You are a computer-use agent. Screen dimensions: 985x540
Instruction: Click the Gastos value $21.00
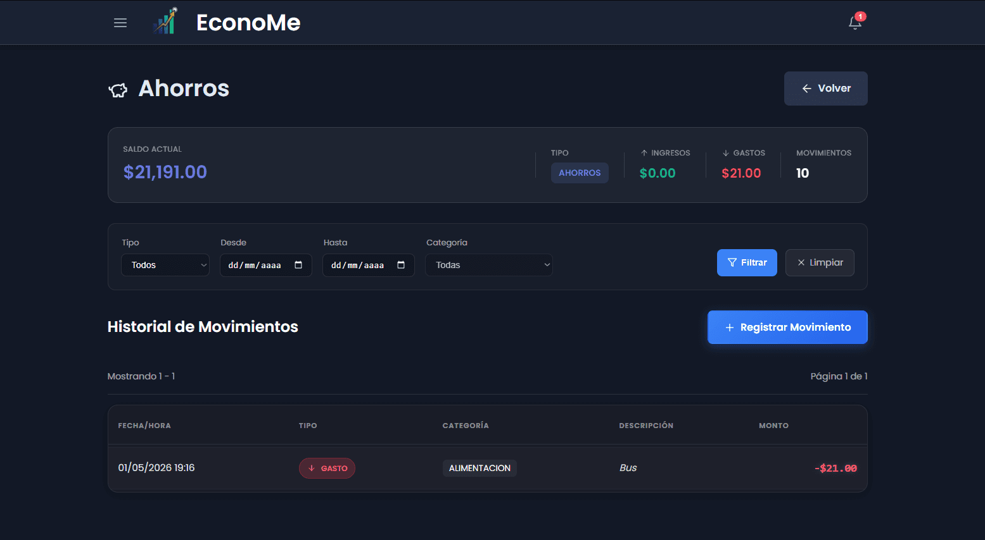click(x=741, y=173)
